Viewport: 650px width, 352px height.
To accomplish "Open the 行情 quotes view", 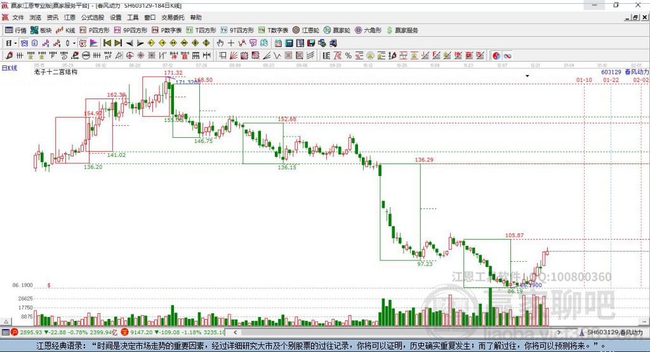I will click(x=16, y=30).
